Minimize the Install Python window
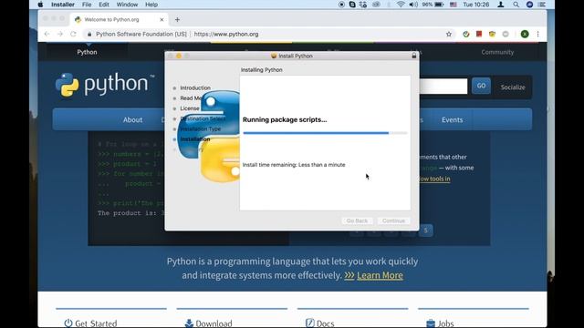Screen dimensions: 584x328 [x=179, y=56]
